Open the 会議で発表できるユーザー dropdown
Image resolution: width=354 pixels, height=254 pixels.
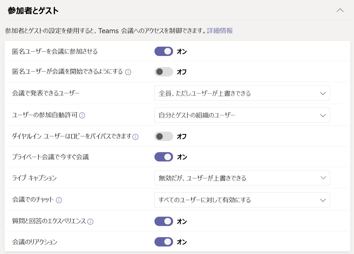[x=242, y=93]
